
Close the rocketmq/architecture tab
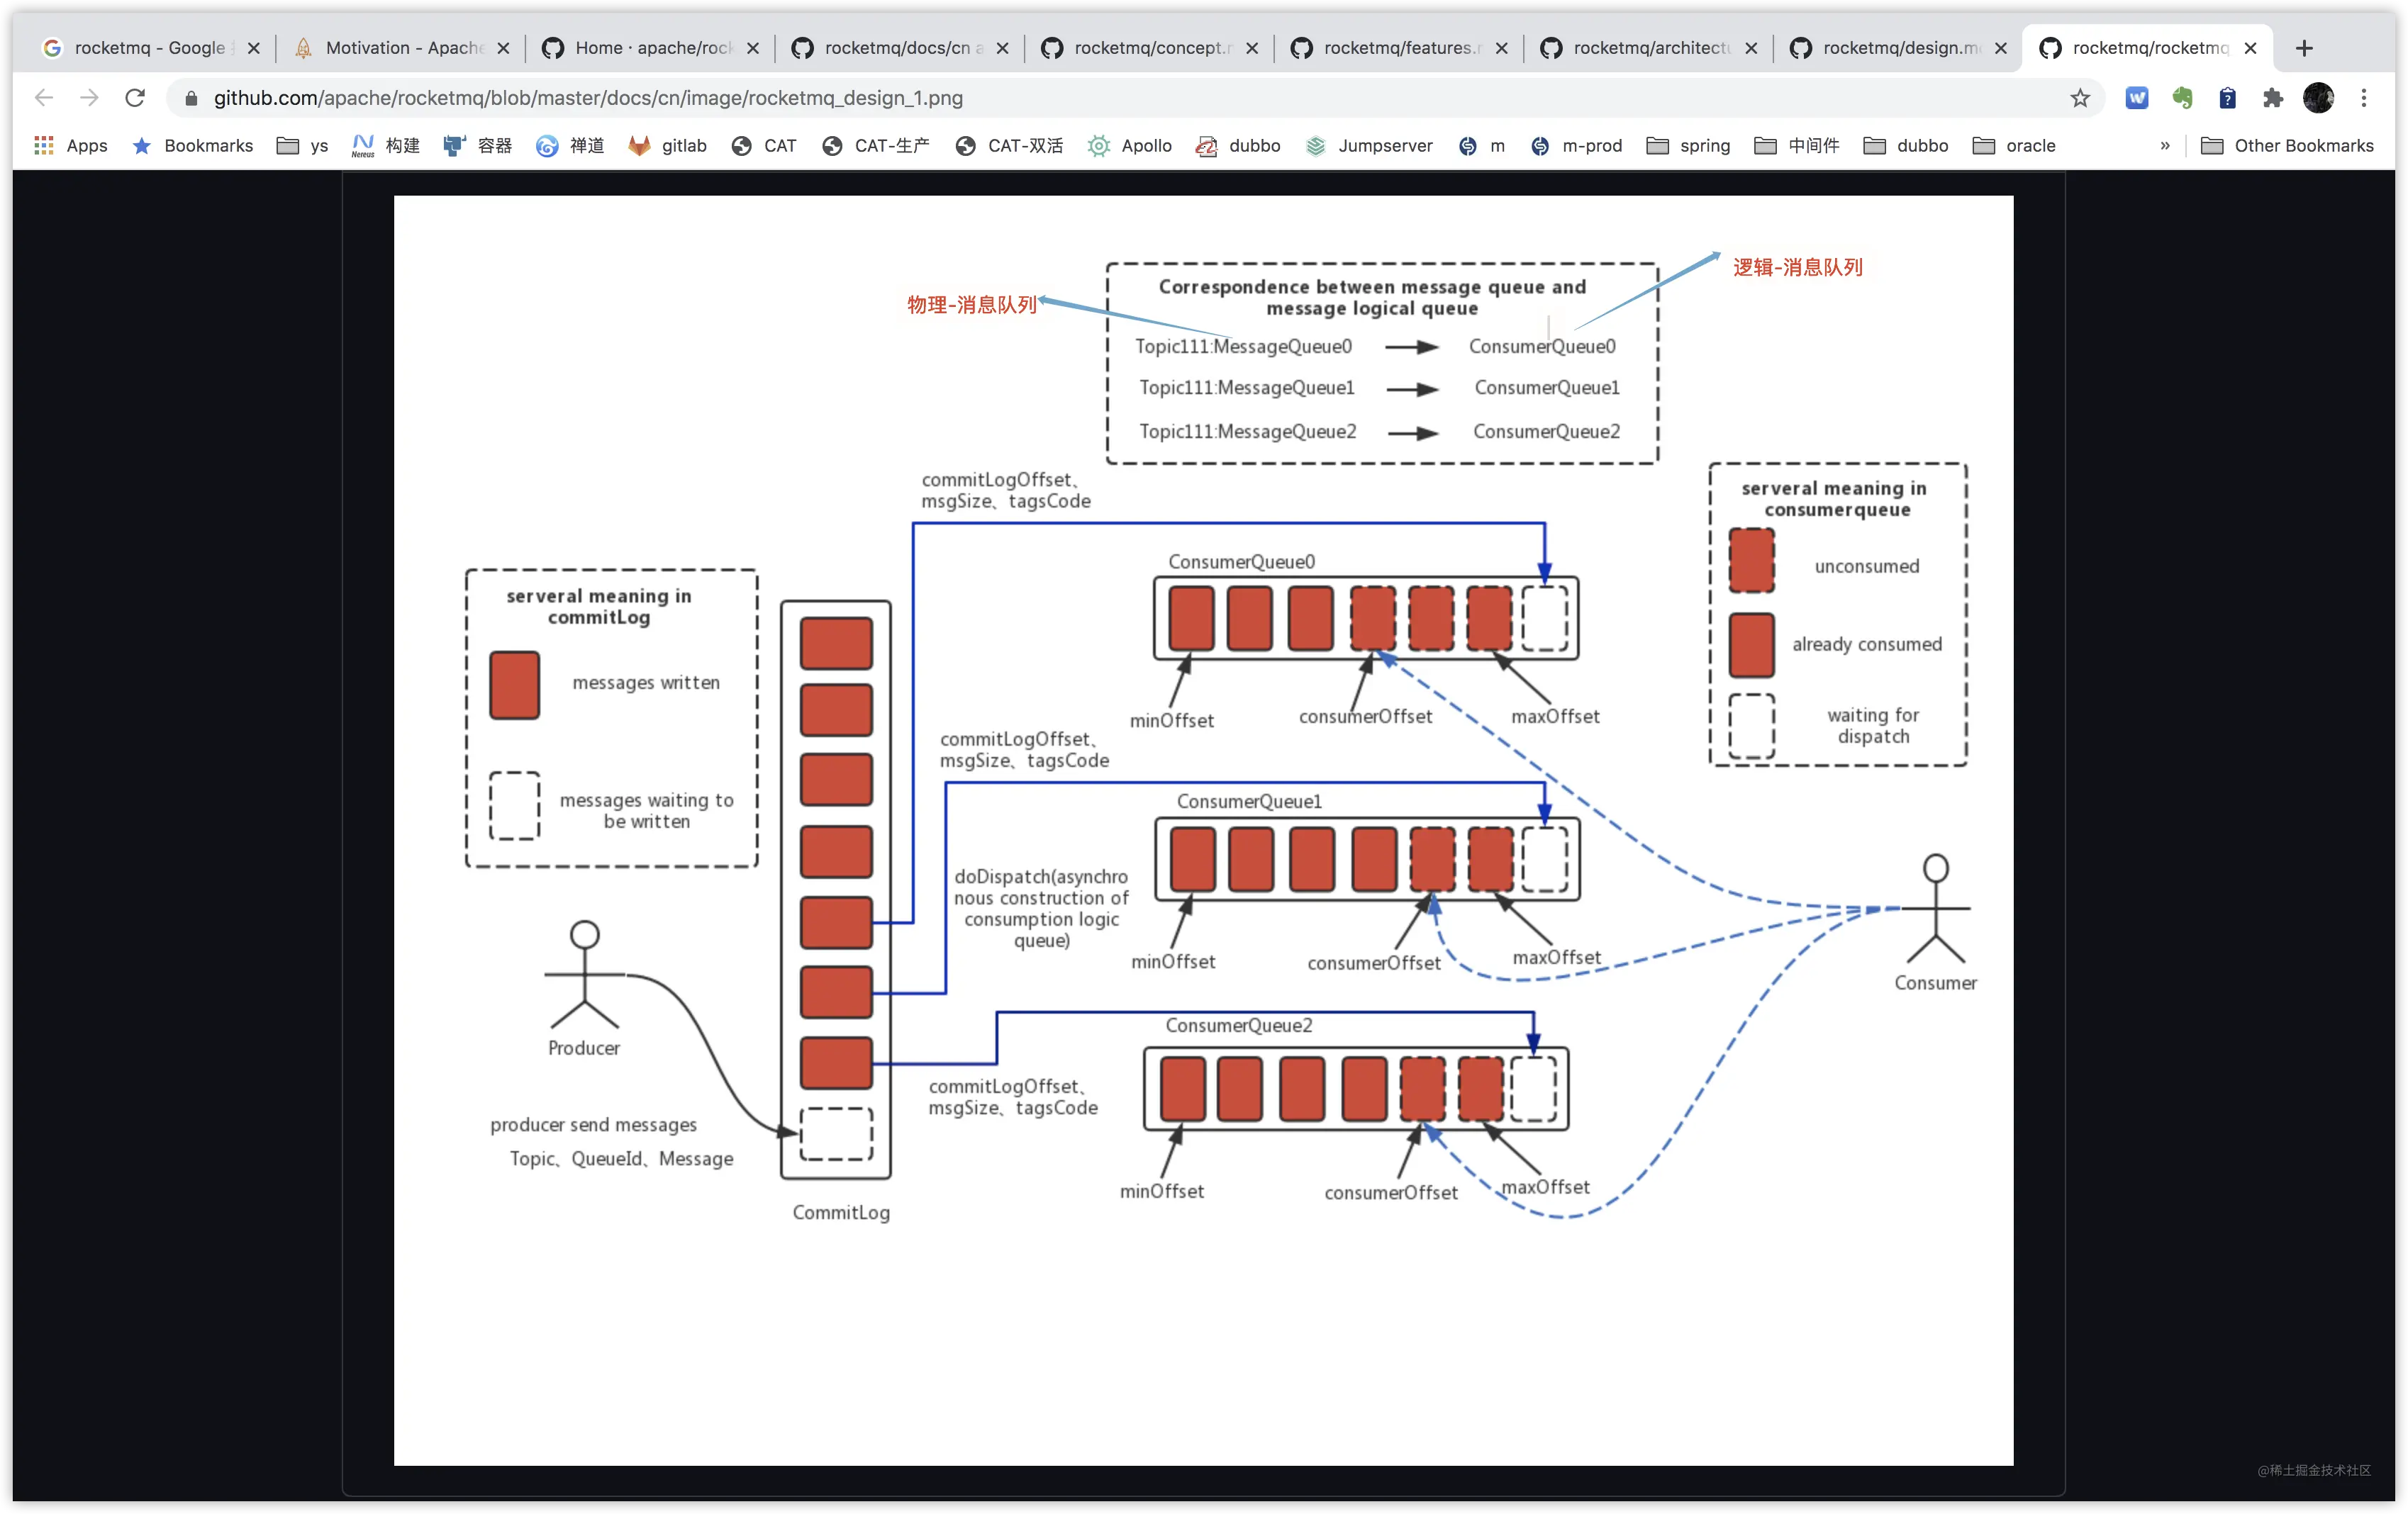[x=1751, y=48]
